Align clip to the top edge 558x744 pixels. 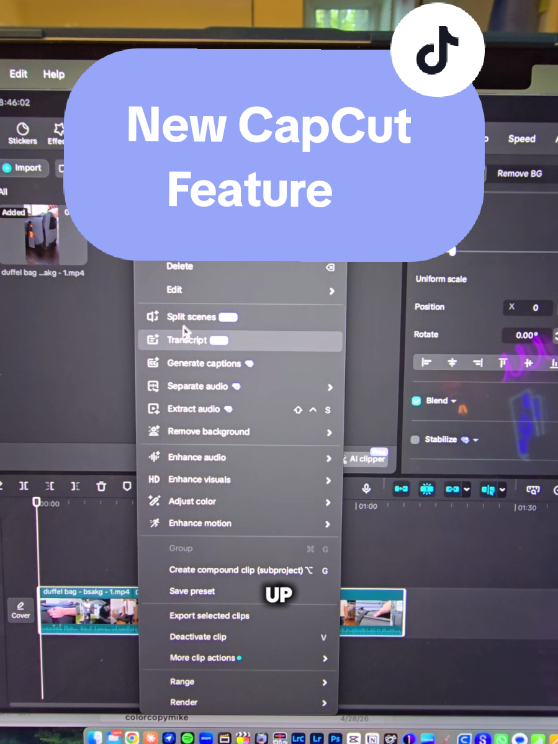coord(503,363)
